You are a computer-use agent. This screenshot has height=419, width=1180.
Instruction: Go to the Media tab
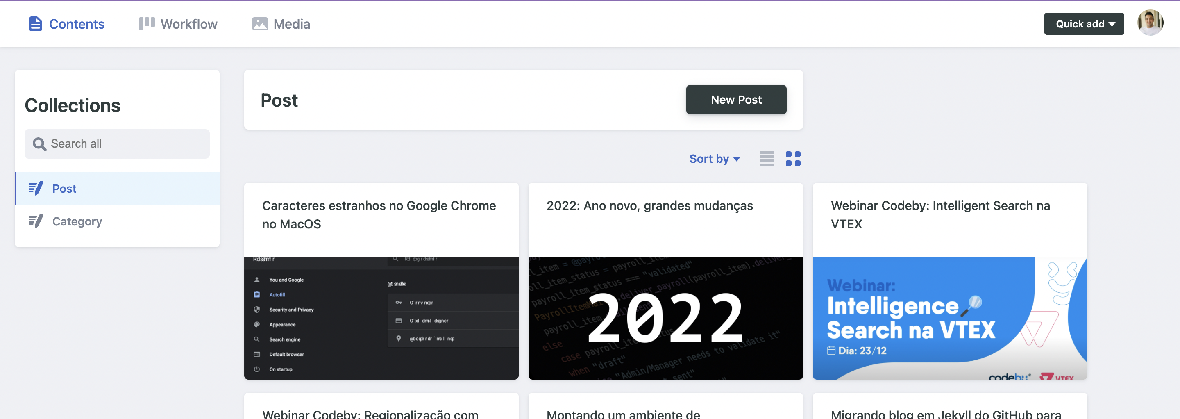tap(291, 24)
